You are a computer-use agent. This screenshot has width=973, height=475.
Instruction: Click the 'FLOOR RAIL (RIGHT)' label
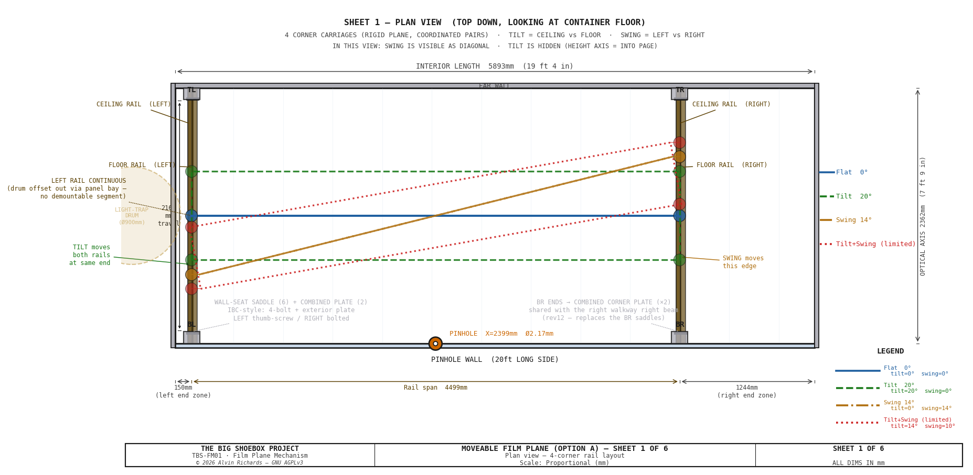point(732,165)
